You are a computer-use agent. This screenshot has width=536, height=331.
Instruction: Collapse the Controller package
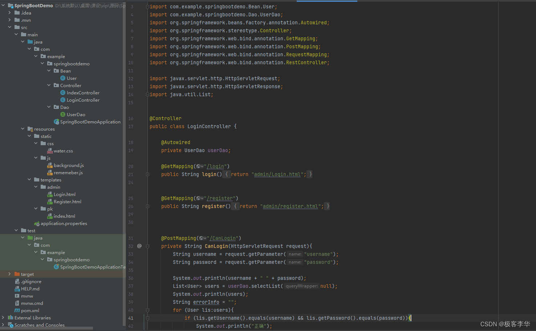[x=49, y=85]
